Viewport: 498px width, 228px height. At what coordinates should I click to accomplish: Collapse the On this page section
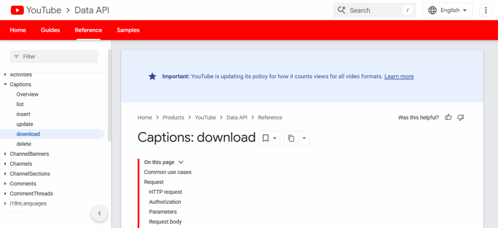(181, 162)
